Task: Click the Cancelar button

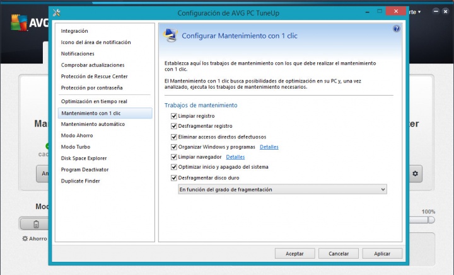Action: click(339, 254)
